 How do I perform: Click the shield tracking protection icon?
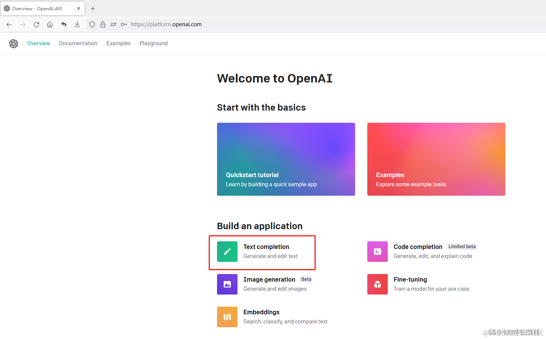(92, 24)
